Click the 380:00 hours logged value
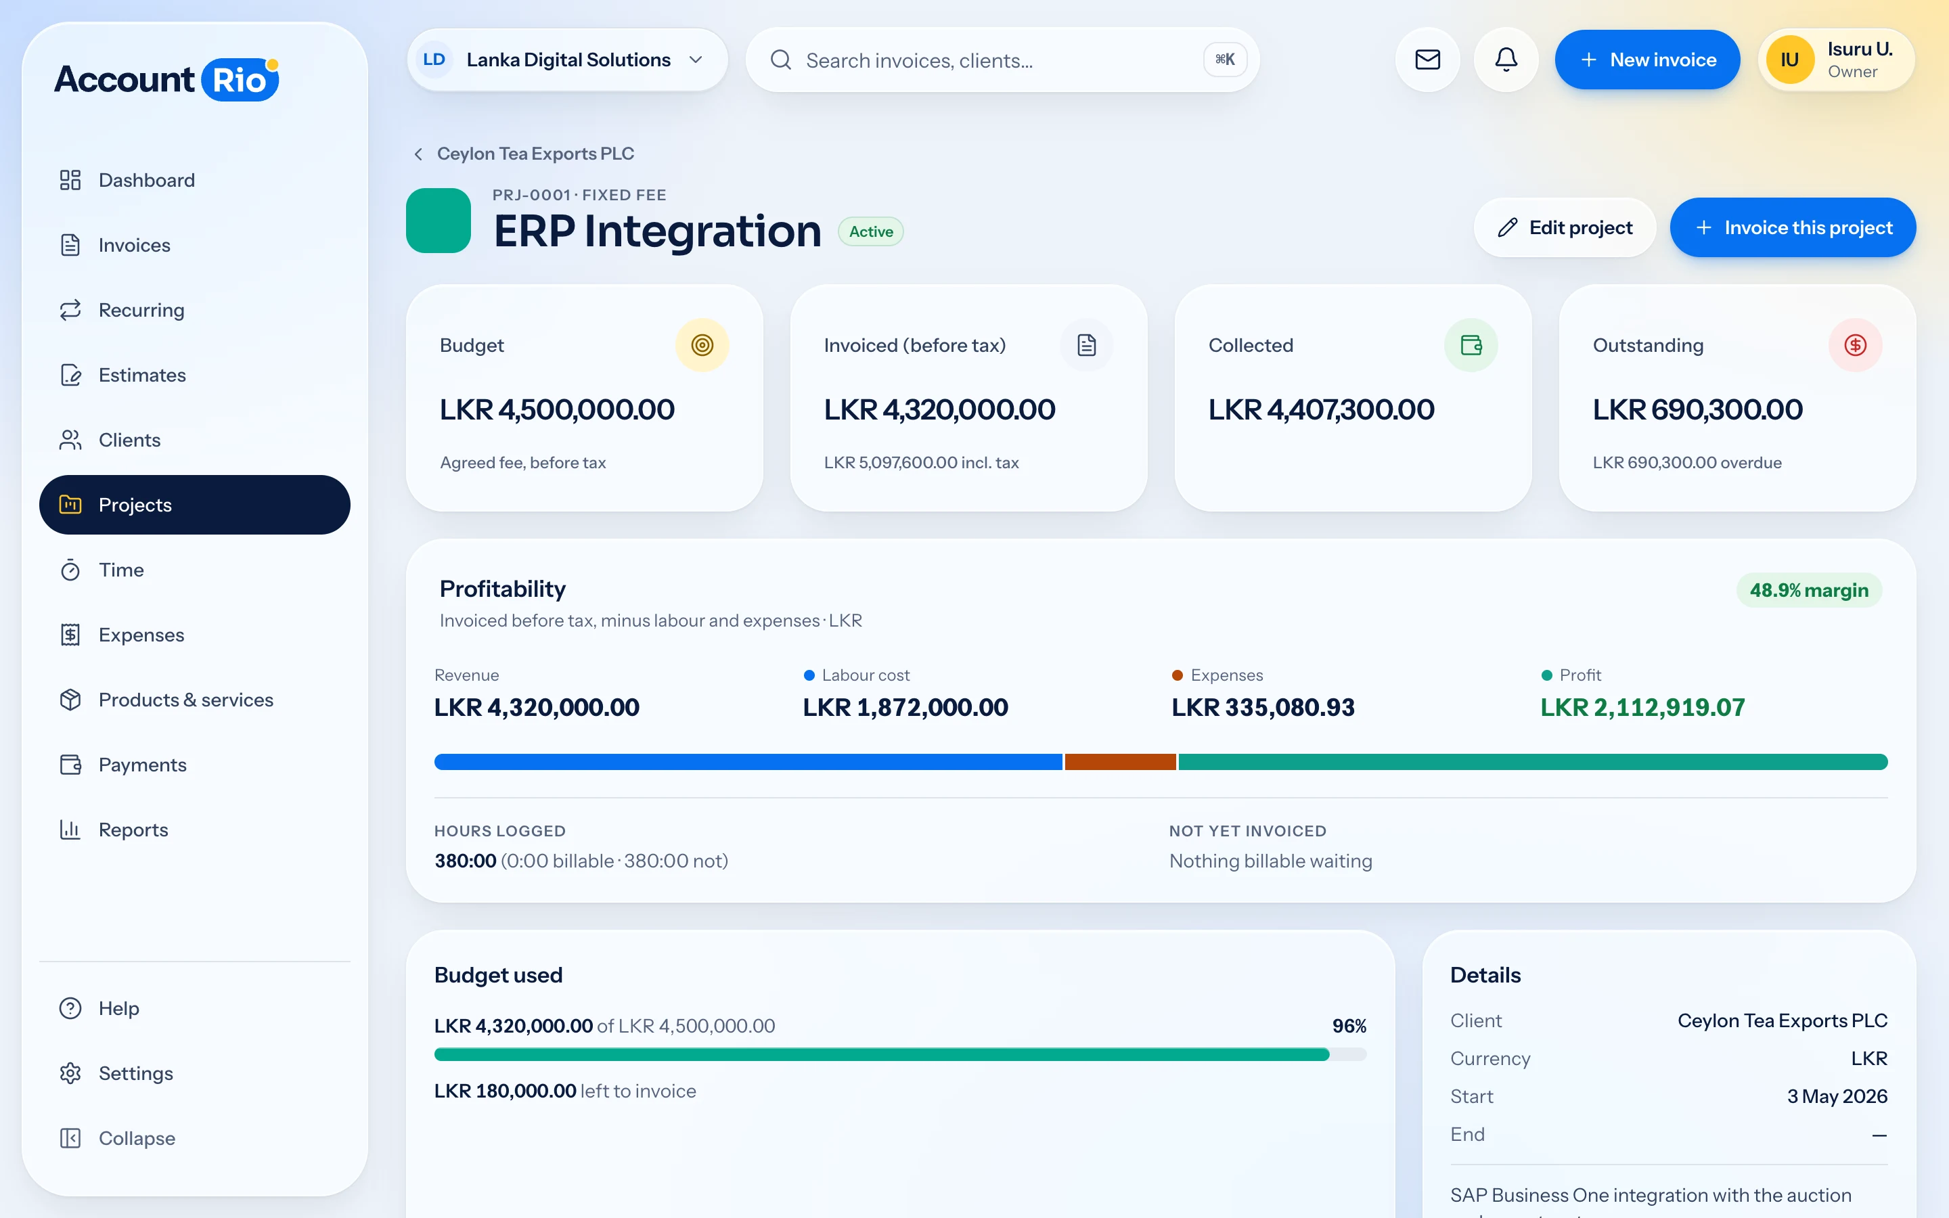Viewport: 1949px width, 1218px height. tap(466, 861)
